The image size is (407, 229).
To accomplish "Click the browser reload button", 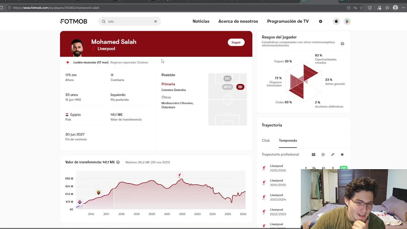I will 2,8.
